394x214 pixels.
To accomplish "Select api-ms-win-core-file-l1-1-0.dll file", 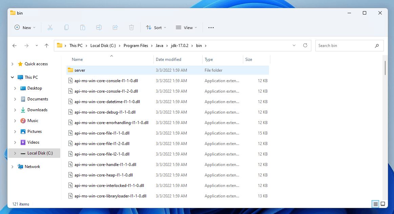I will click(x=168, y=133).
